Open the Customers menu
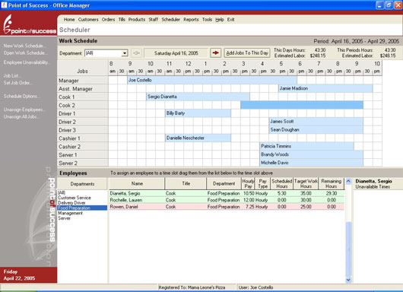403x292 pixels. (88, 20)
